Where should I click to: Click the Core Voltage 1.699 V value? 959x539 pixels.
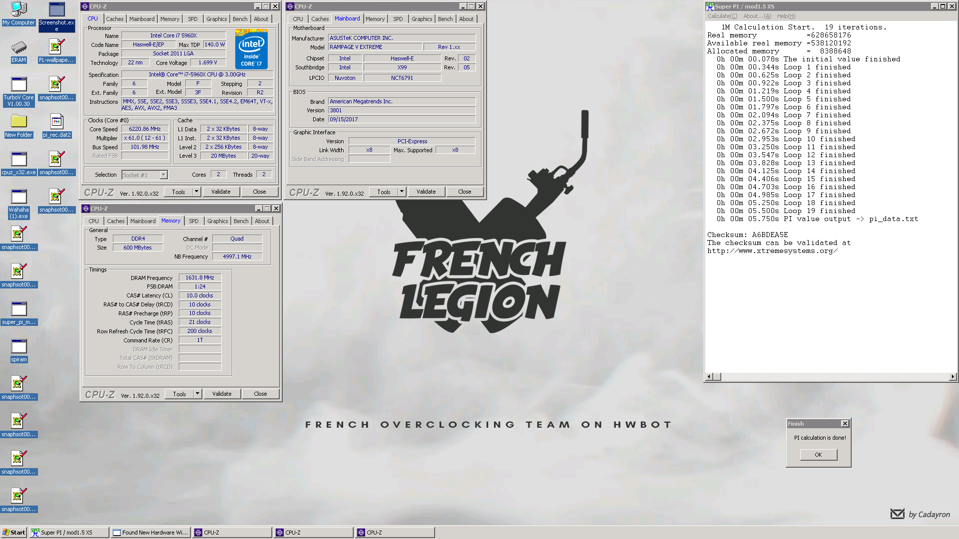point(207,62)
